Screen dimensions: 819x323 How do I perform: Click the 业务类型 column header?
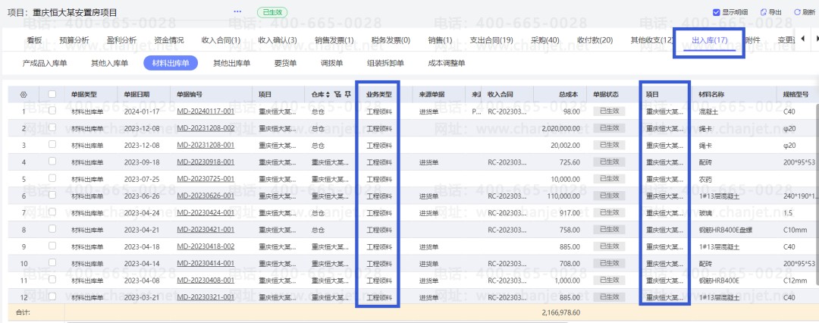pyautogui.click(x=378, y=95)
